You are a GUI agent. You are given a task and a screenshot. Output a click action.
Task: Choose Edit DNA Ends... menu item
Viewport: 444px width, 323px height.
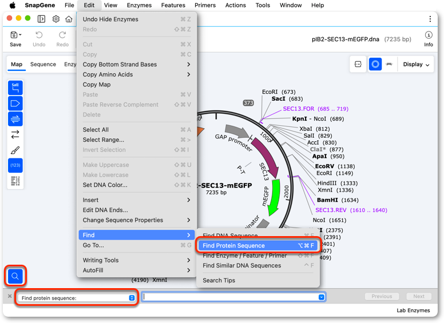pos(137,210)
